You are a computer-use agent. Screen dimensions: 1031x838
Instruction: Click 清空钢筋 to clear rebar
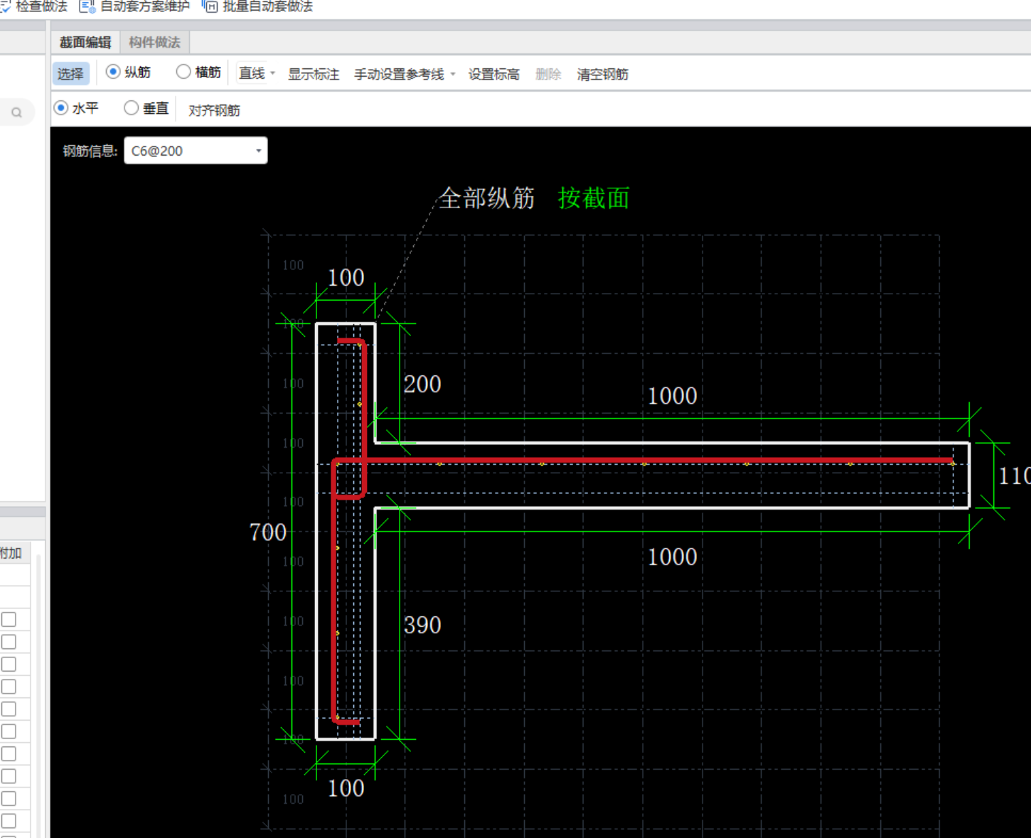(603, 74)
